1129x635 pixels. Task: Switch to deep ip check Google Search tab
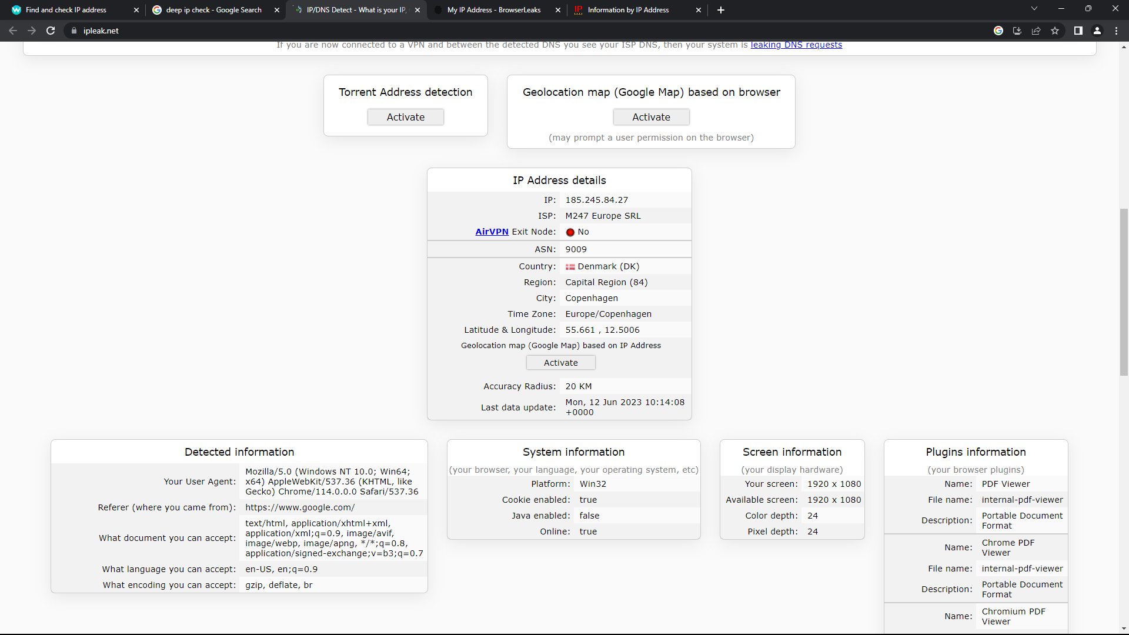tap(213, 10)
